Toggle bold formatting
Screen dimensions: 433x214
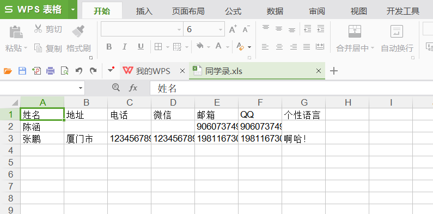(x=109, y=47)
